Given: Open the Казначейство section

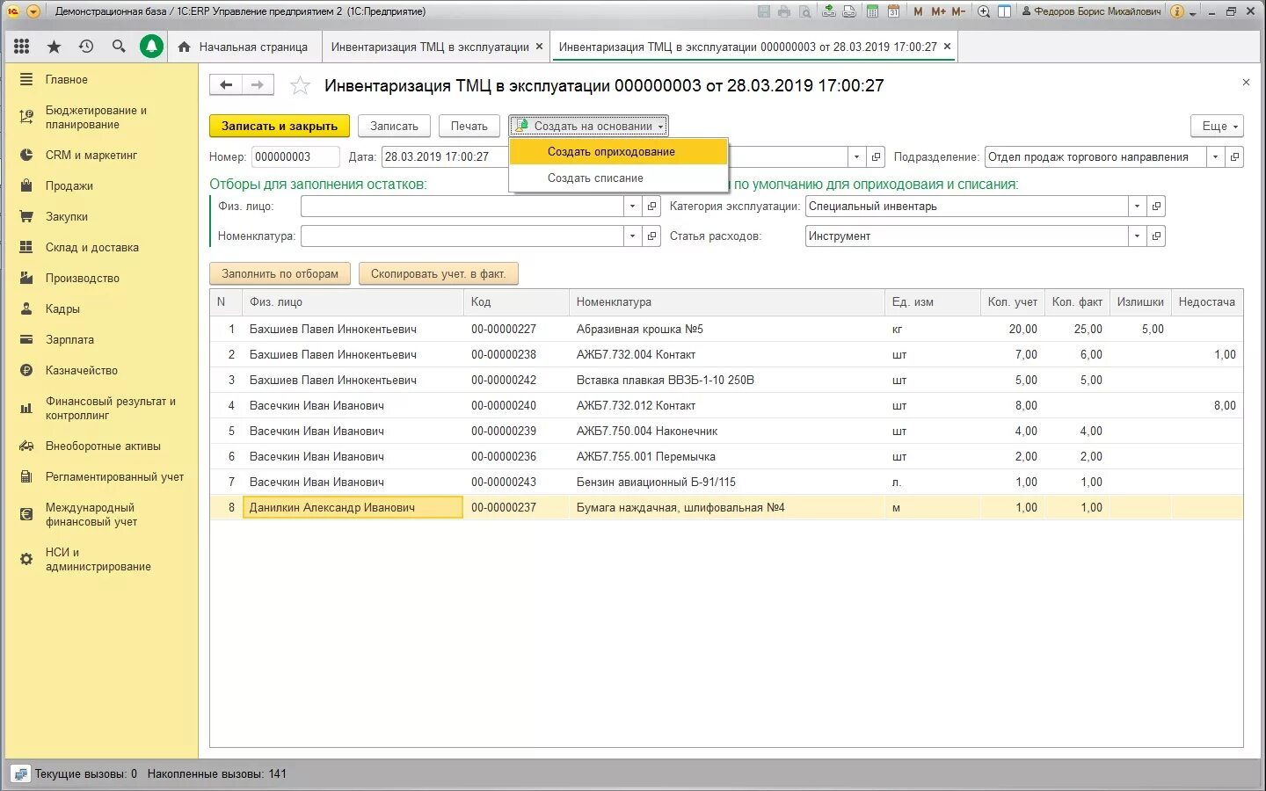Looking at the screenshot, I should 81,370.
